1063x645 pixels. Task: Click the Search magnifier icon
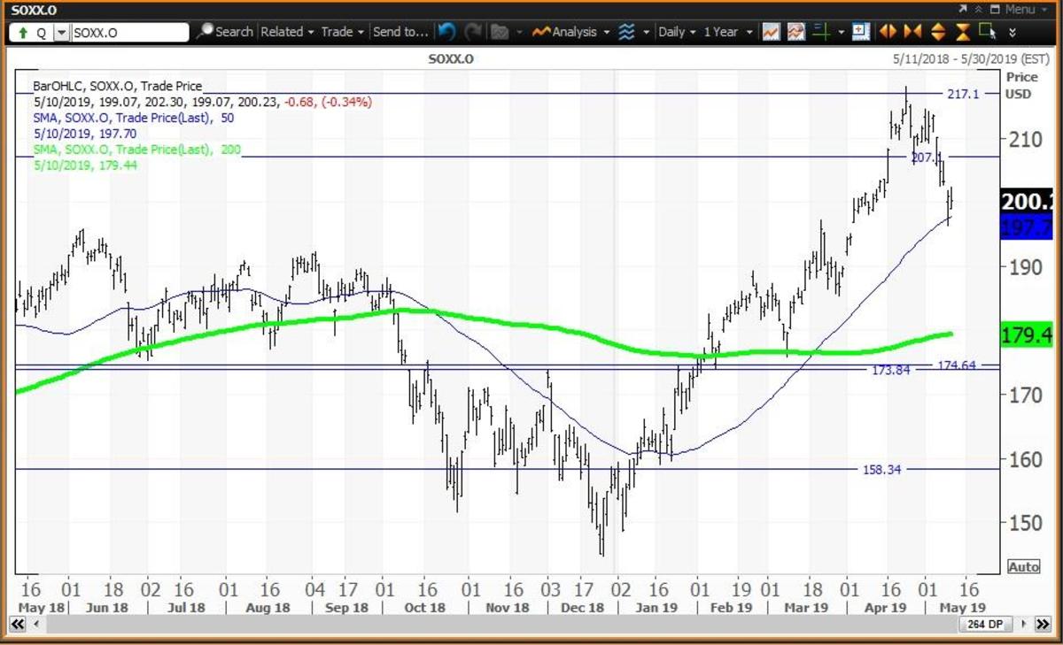pyautogui.click(x=205, y=32)
